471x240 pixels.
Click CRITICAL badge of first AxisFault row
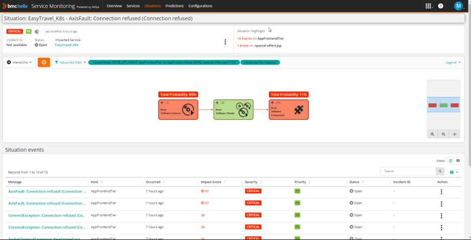(x=253, y=191)
